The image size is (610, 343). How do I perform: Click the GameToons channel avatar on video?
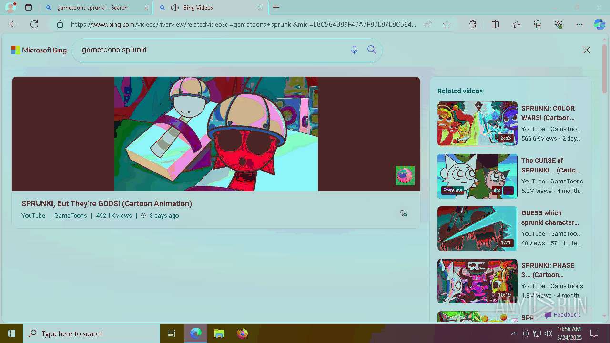(405, 176)
